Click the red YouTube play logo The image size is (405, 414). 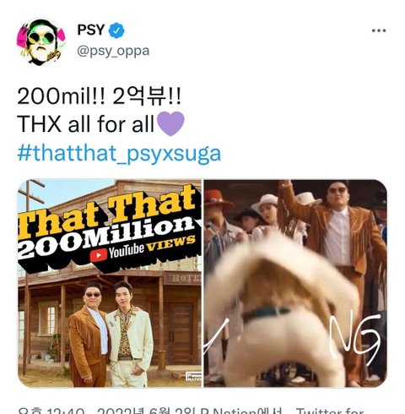(x=99, y=255)
